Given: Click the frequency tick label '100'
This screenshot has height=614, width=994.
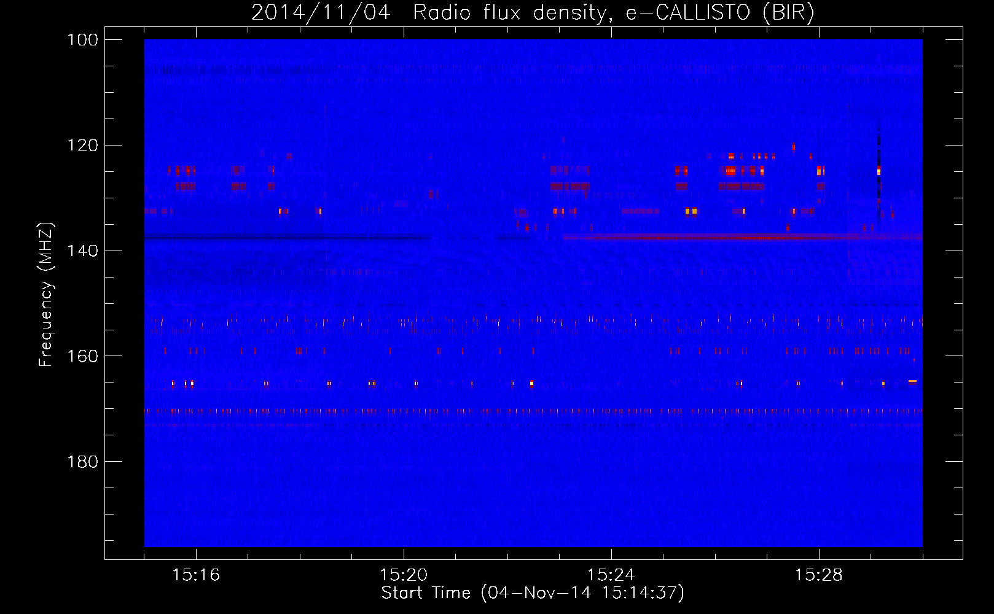Looking at the screenshot, I should coord(84,40).
